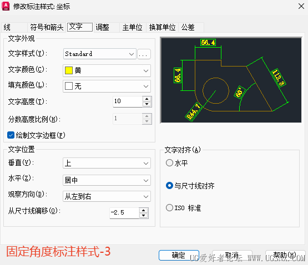Screen dimensions: 308x265
Task: Open horizontal position 居中 dropdown
Action: (107, 180)
